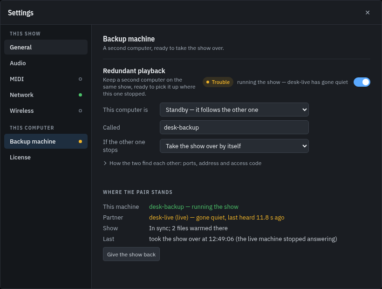Turn off the Redundant playback switch
The image size is (382, 289).
click(x=362, y=82)
